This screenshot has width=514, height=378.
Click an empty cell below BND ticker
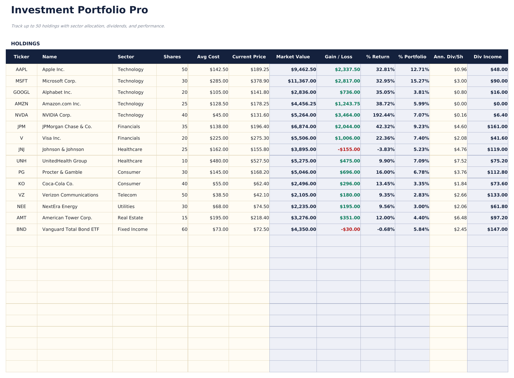21,241
